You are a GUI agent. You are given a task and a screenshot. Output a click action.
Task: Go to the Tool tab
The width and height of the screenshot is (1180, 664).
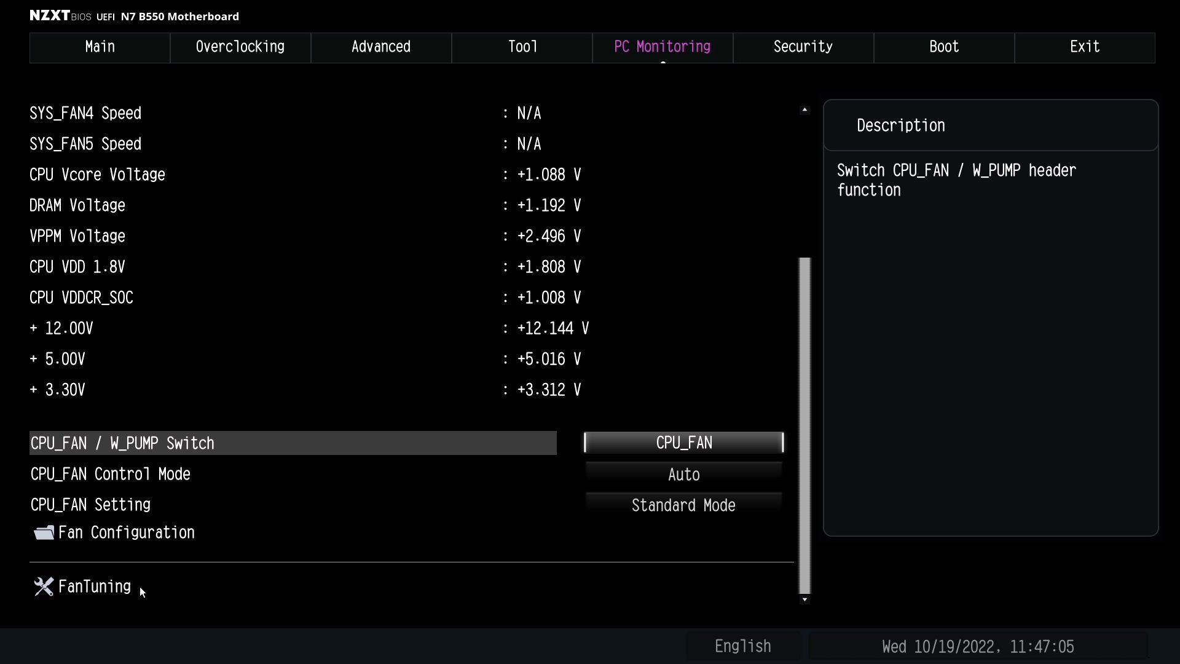click(x=522, y=47)
